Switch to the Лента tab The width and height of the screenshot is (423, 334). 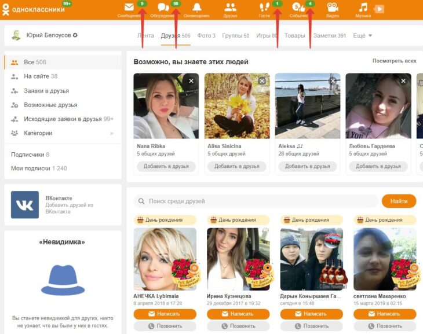[145, 35]
